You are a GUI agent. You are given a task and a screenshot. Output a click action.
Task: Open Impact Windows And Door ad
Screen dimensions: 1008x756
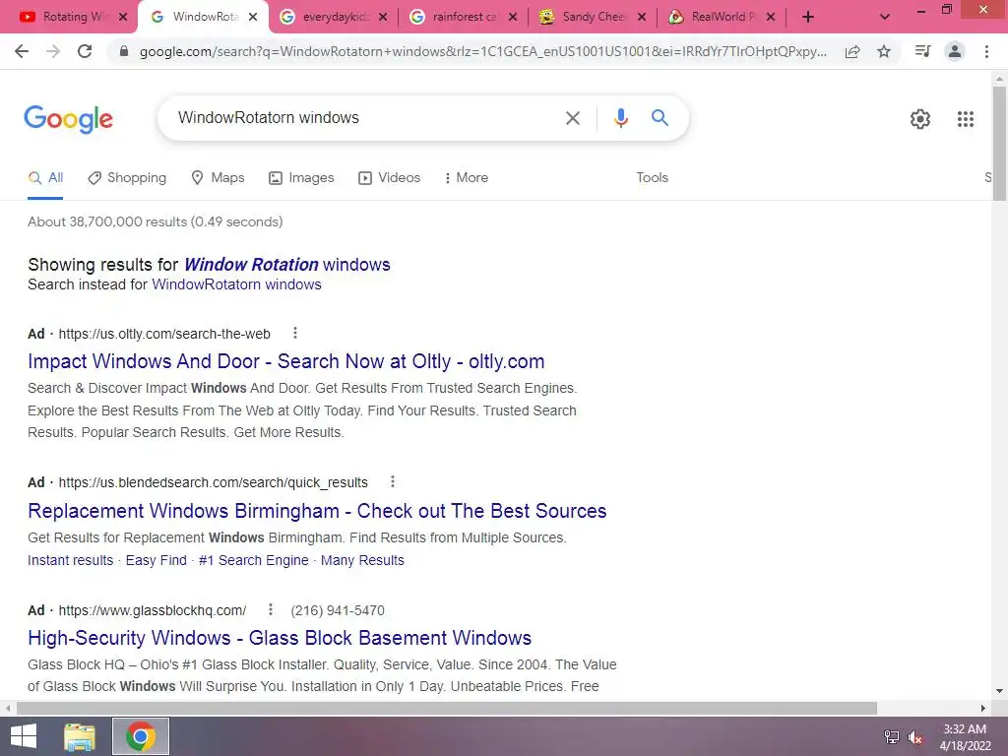coord(286,361)
